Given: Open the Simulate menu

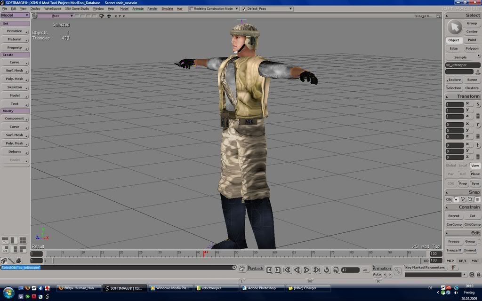Looking at the screenshot, I should click(x=167, y=8).
